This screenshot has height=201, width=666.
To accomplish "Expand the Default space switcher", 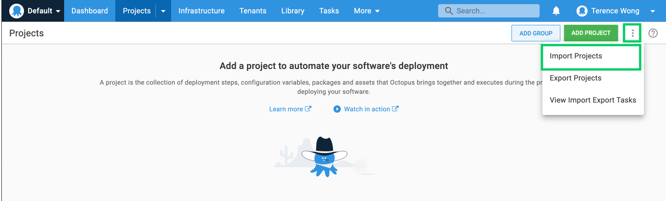I will 58,11.
